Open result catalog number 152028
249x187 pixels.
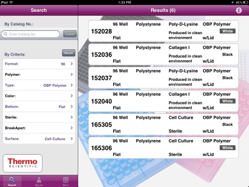pyautogui.click(x=102, y=31)
